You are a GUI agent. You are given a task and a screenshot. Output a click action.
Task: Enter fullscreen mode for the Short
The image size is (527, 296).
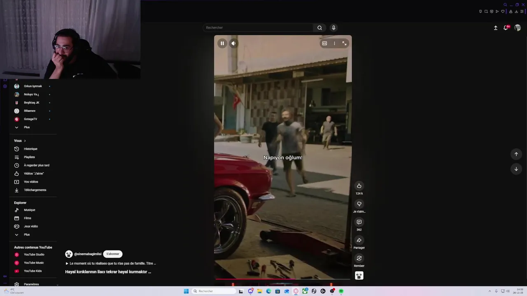pyautogui.click(x=344, y=43)
